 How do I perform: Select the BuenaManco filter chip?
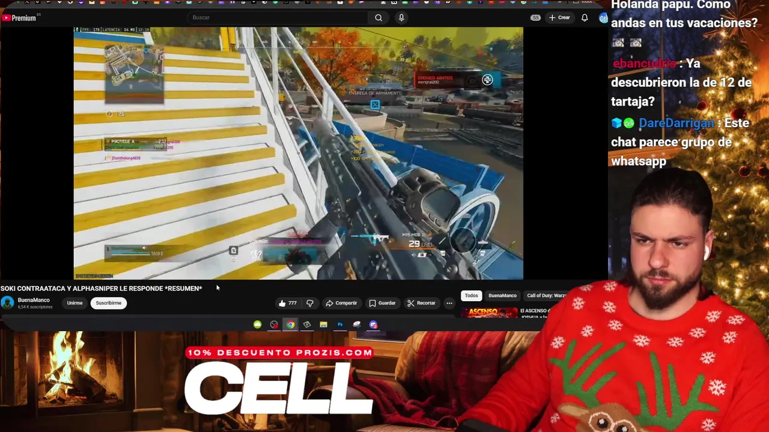(502, 295)
